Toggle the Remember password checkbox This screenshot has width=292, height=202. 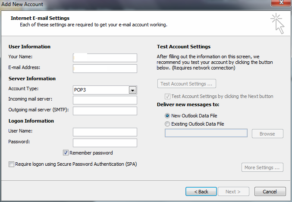pyautogui.click(x=66, y=153)
